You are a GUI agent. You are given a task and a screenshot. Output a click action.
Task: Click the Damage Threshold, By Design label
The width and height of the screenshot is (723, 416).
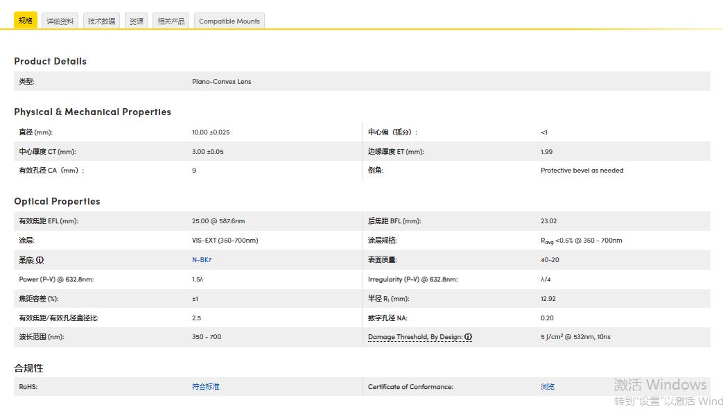point(415,337)
